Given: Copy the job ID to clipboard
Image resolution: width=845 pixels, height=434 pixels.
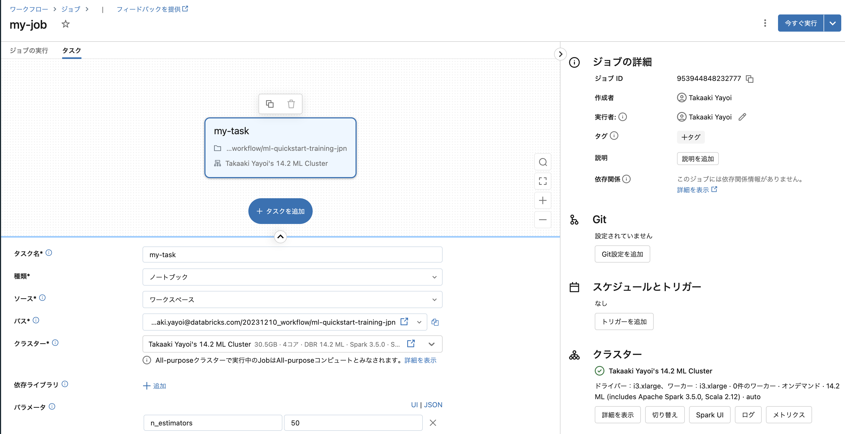Looking at the screenshot, I should click(750, 78).
